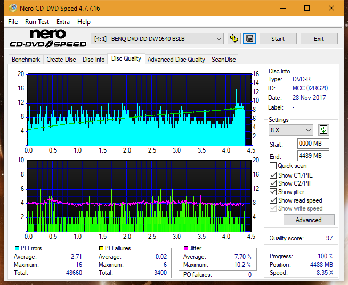This screenshot has height=285, width=348.
Task: Switch to the Disc Info tab
Action: point(93,60)
